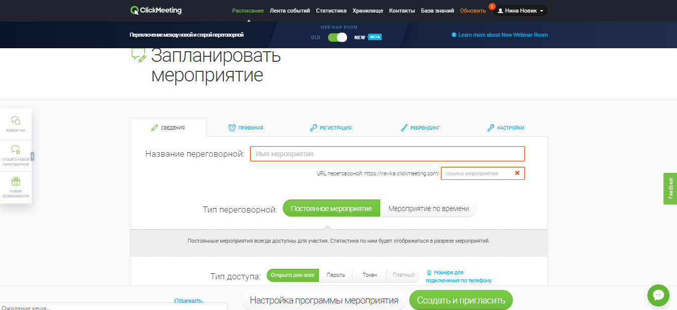This screenshot has height=310, width=677.
Task: Click the Настройка программы мероприятия button
Action: coord(324,300)
